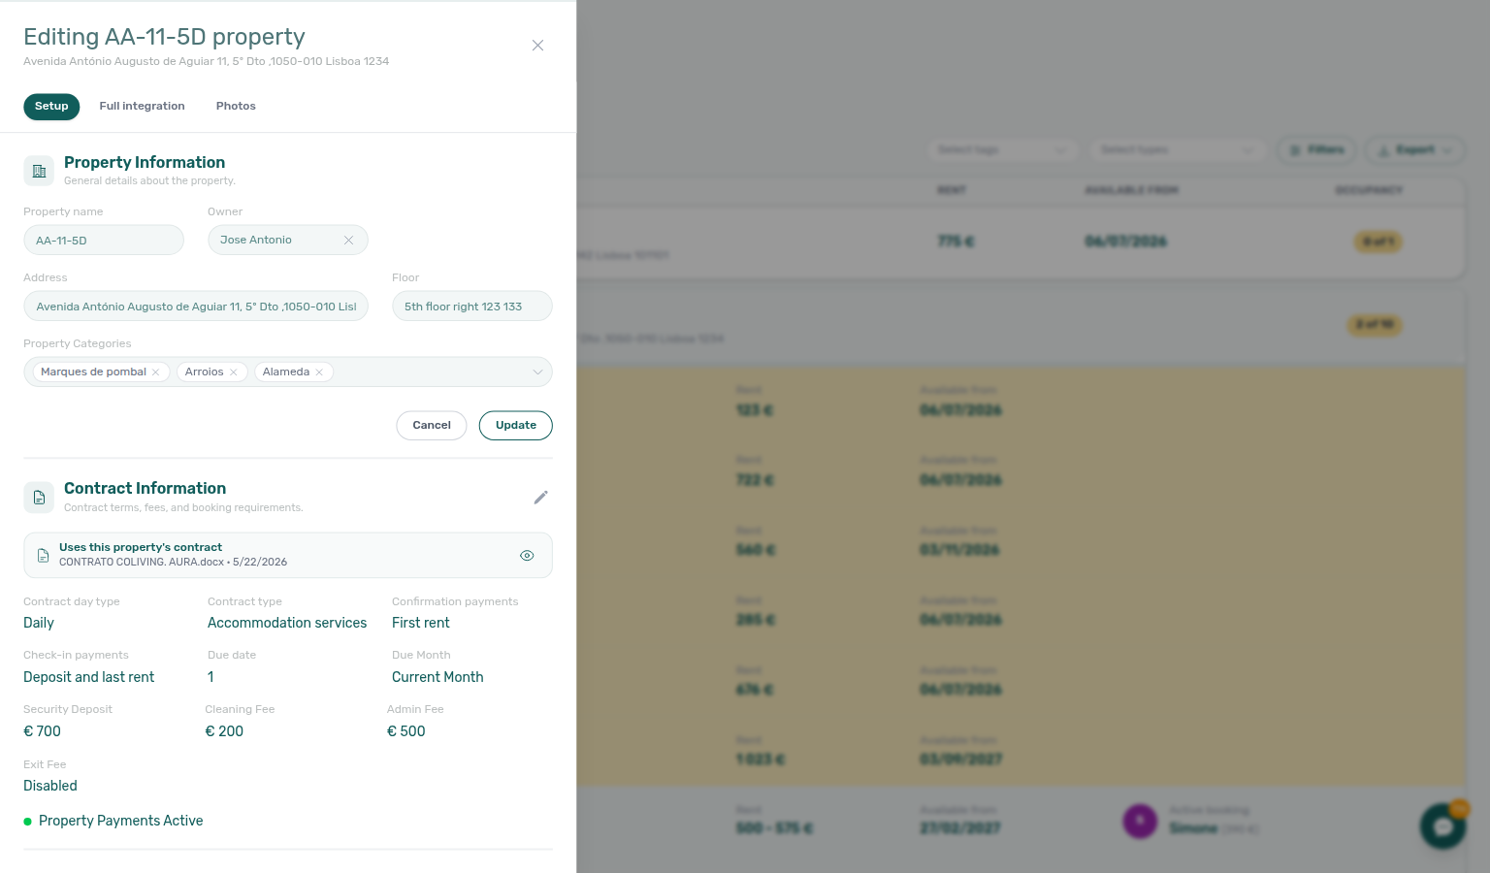Open the chat widget in background page
Screen dimensions: 1490x873
click(1442, 826)
